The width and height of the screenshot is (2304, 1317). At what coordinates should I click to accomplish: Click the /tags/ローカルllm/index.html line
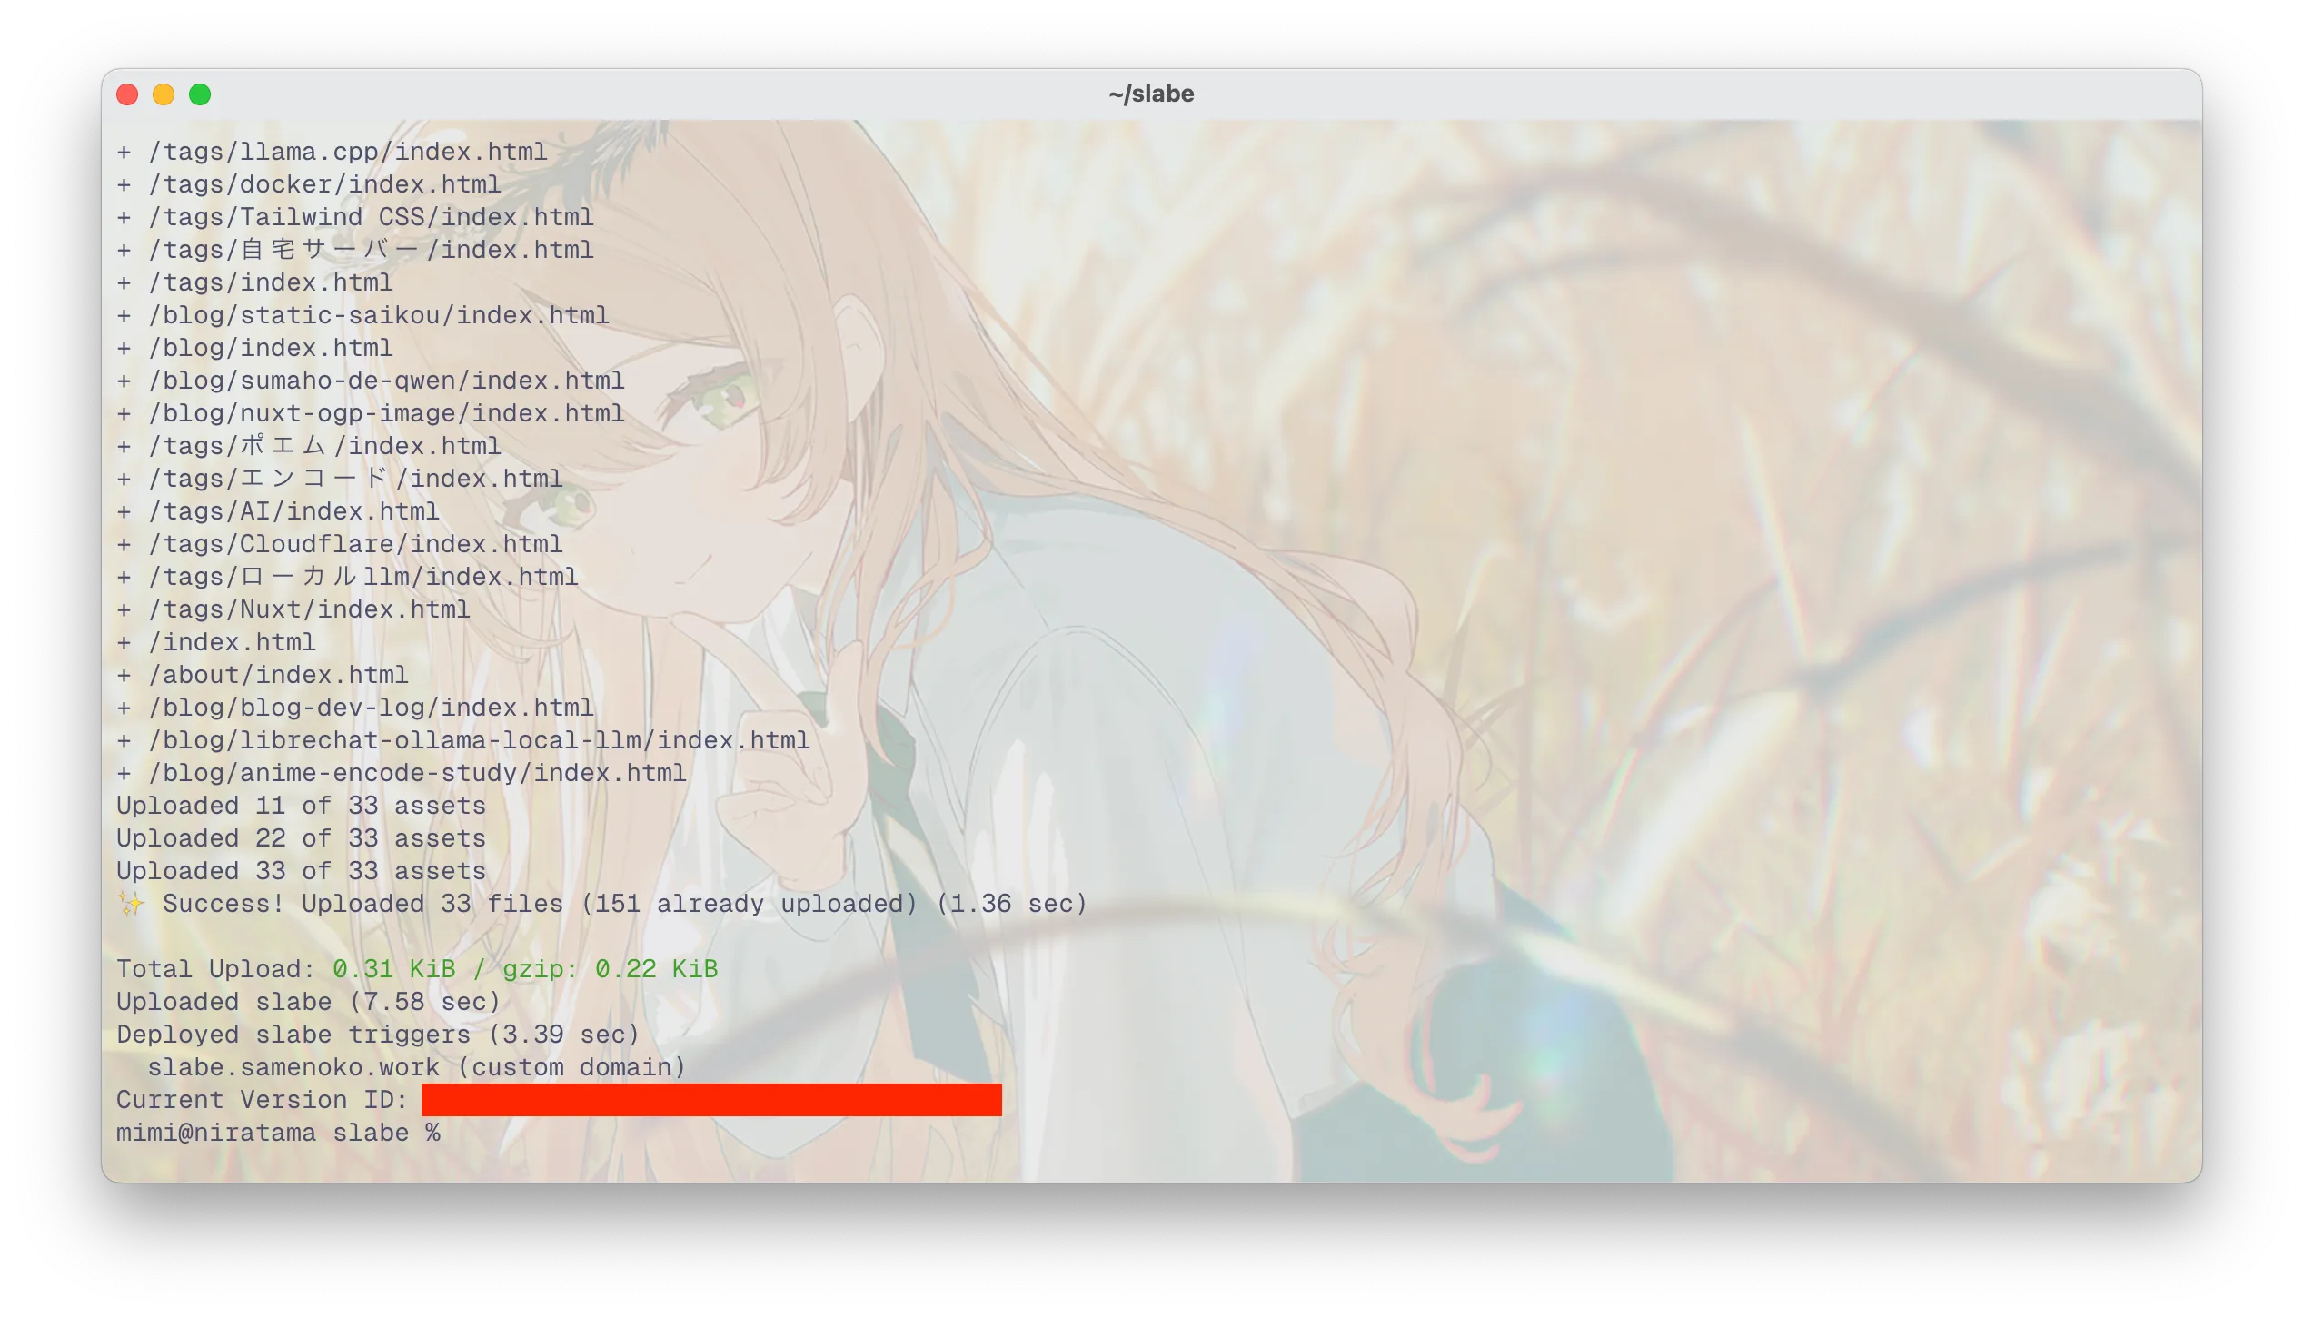(x=348, y=577)
